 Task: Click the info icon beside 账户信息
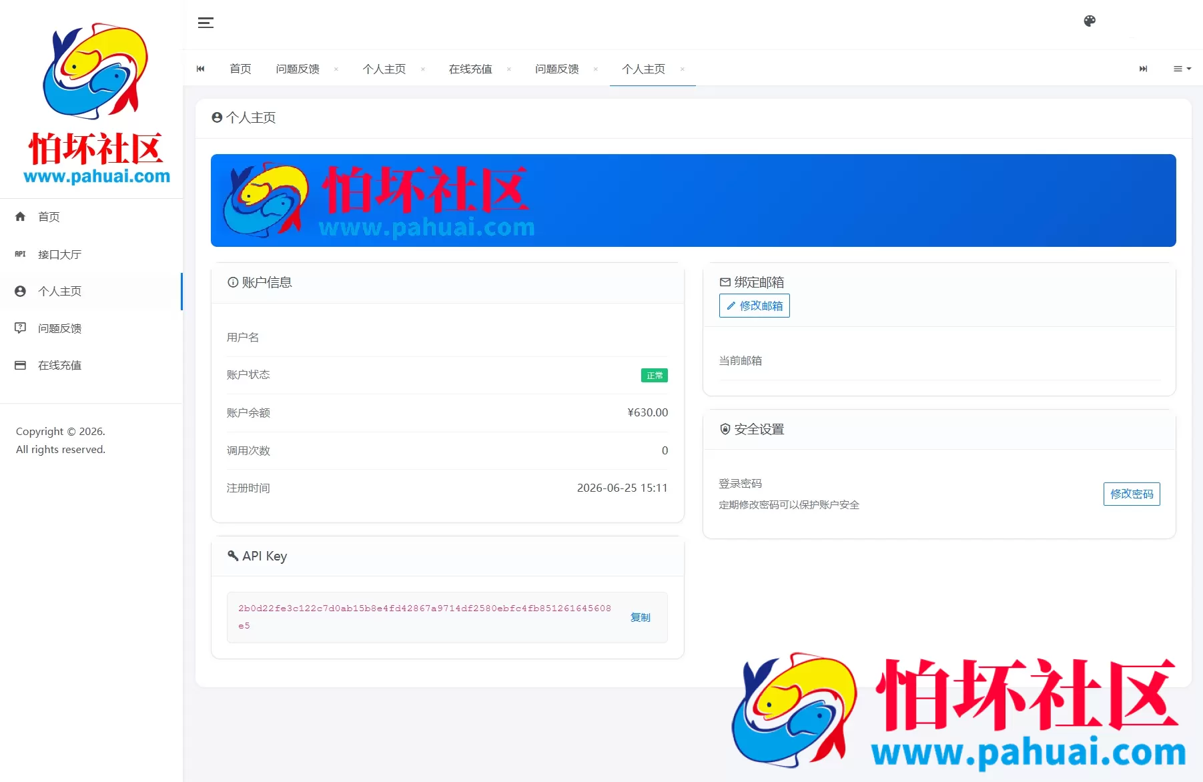pyautogui.click(x=233, y=282)
